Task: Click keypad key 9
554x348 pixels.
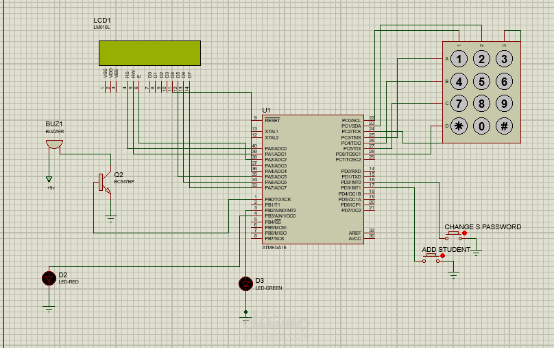Action: pos(504,104)
